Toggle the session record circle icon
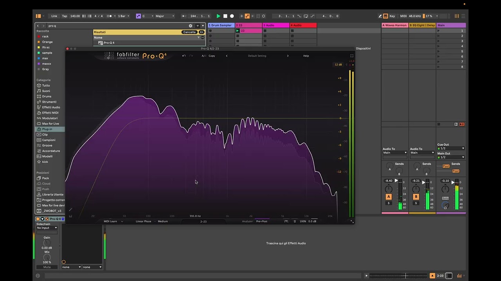 point(263,16)
